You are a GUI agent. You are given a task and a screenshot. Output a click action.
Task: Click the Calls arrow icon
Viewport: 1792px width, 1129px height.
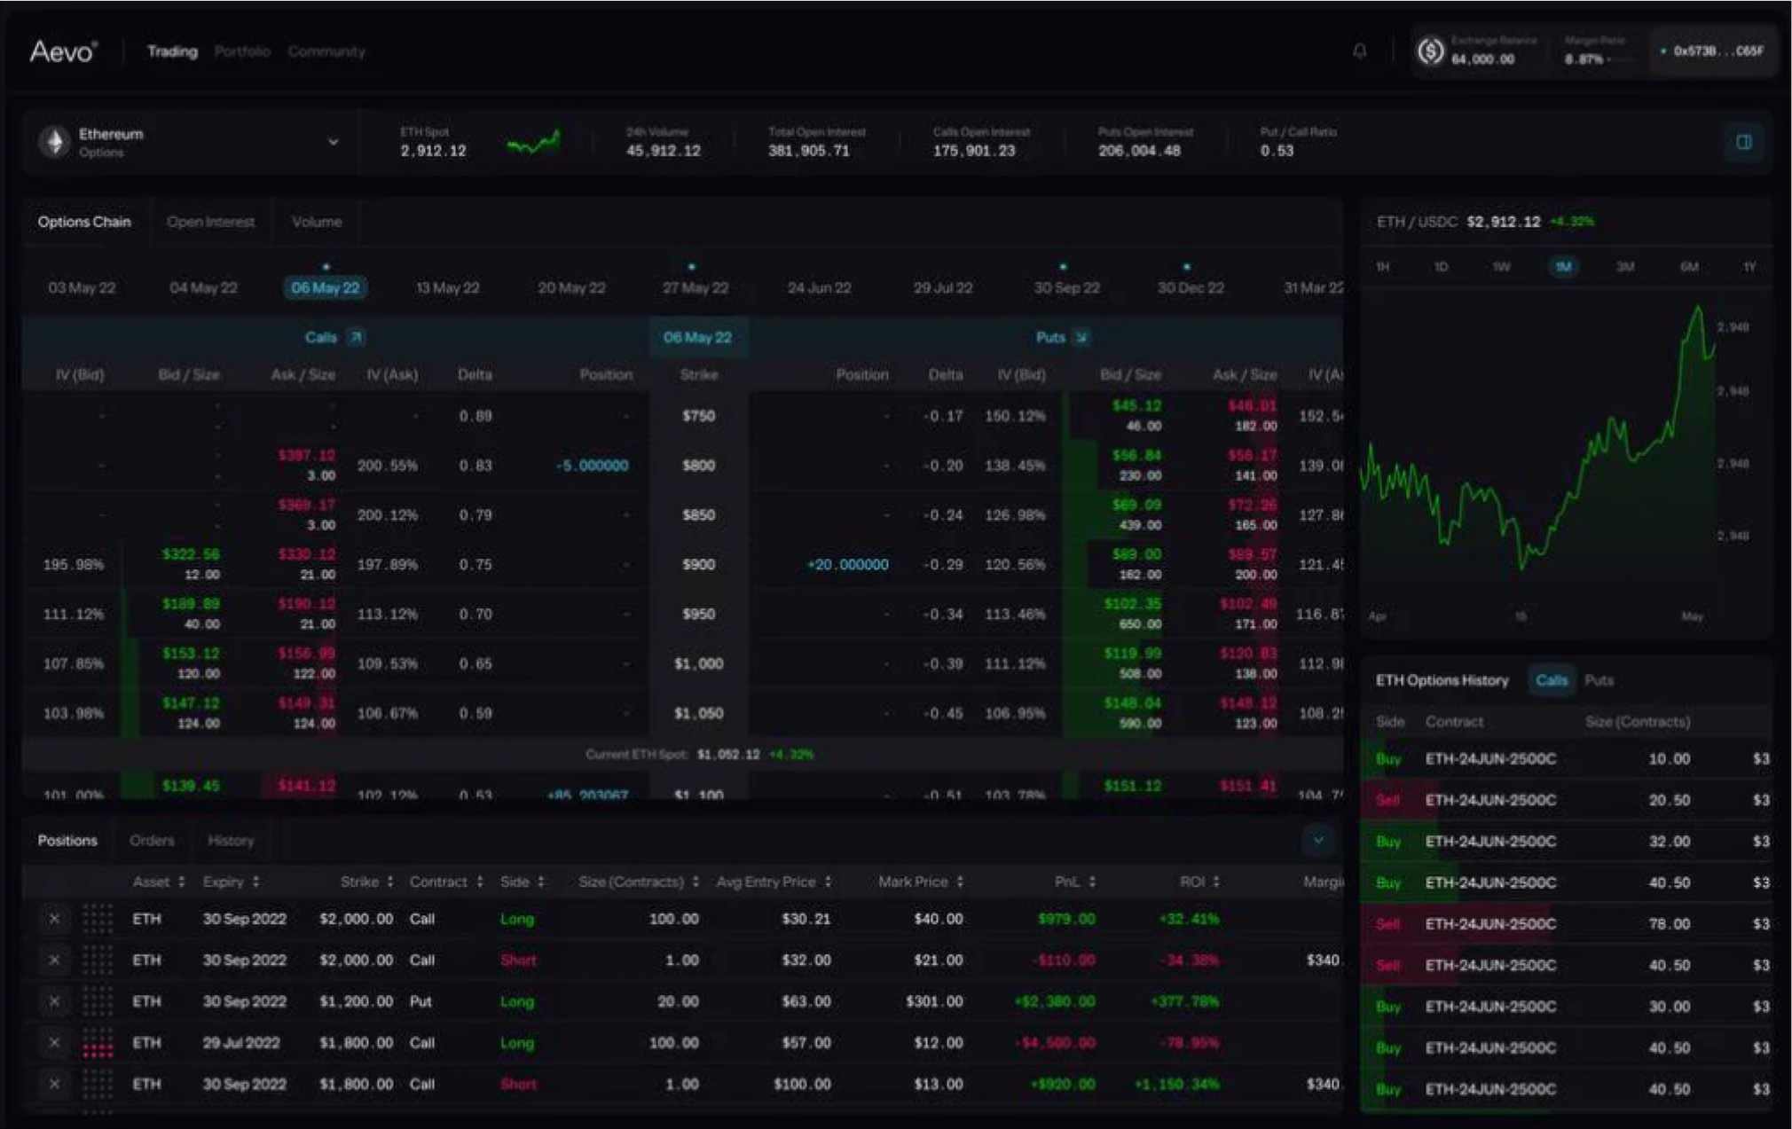point(356,337)
